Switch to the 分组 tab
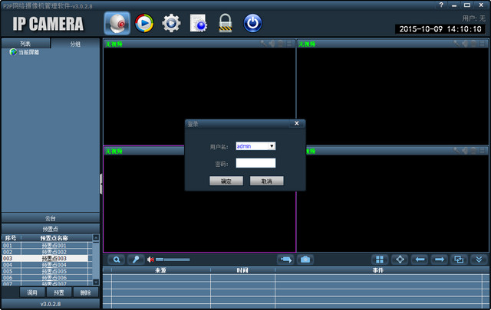 click(74, 44)
